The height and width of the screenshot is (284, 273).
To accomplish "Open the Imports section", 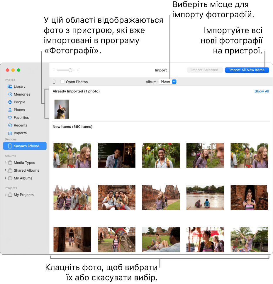I will (x=20, y=133).
